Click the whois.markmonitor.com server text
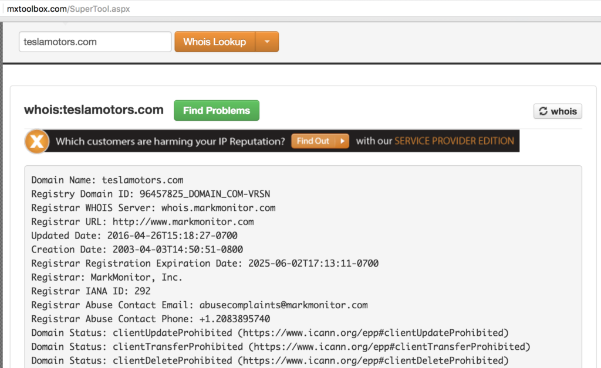The image size is (601, 368). coord(218,208)
